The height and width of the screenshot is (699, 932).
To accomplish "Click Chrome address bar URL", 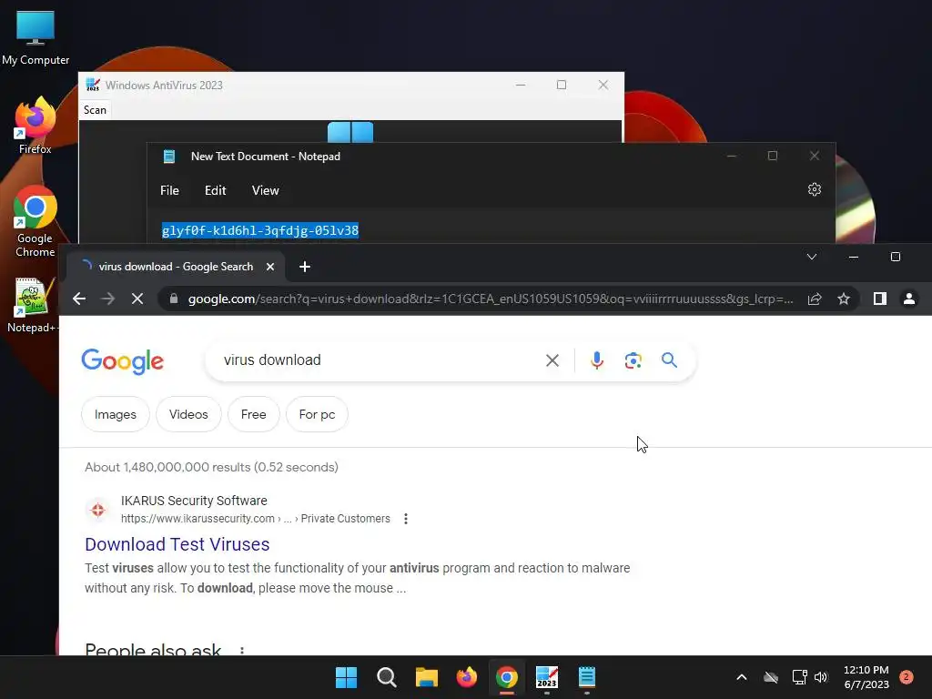I will 491,299.
